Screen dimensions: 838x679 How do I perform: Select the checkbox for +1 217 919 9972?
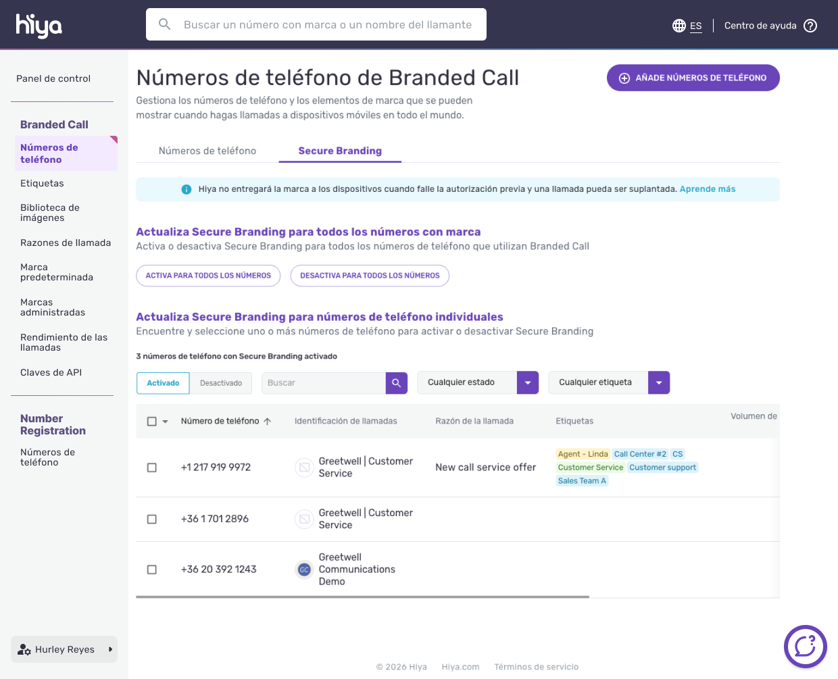coord(152,468)
